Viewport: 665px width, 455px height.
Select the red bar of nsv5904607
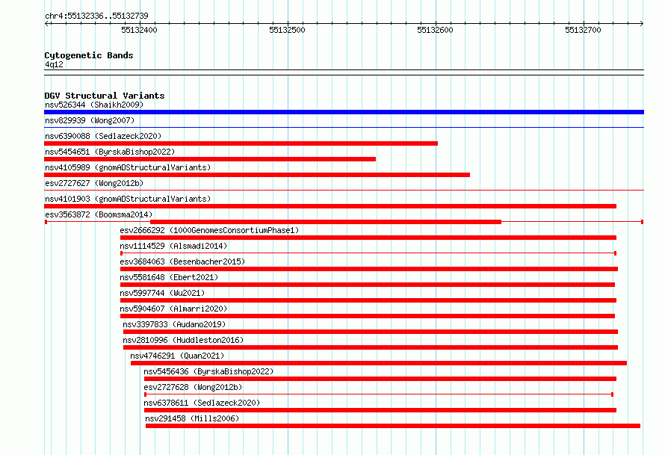[368, 316]
